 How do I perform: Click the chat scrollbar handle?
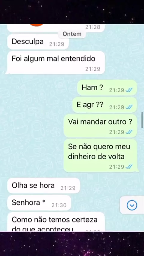coord(142,120)
